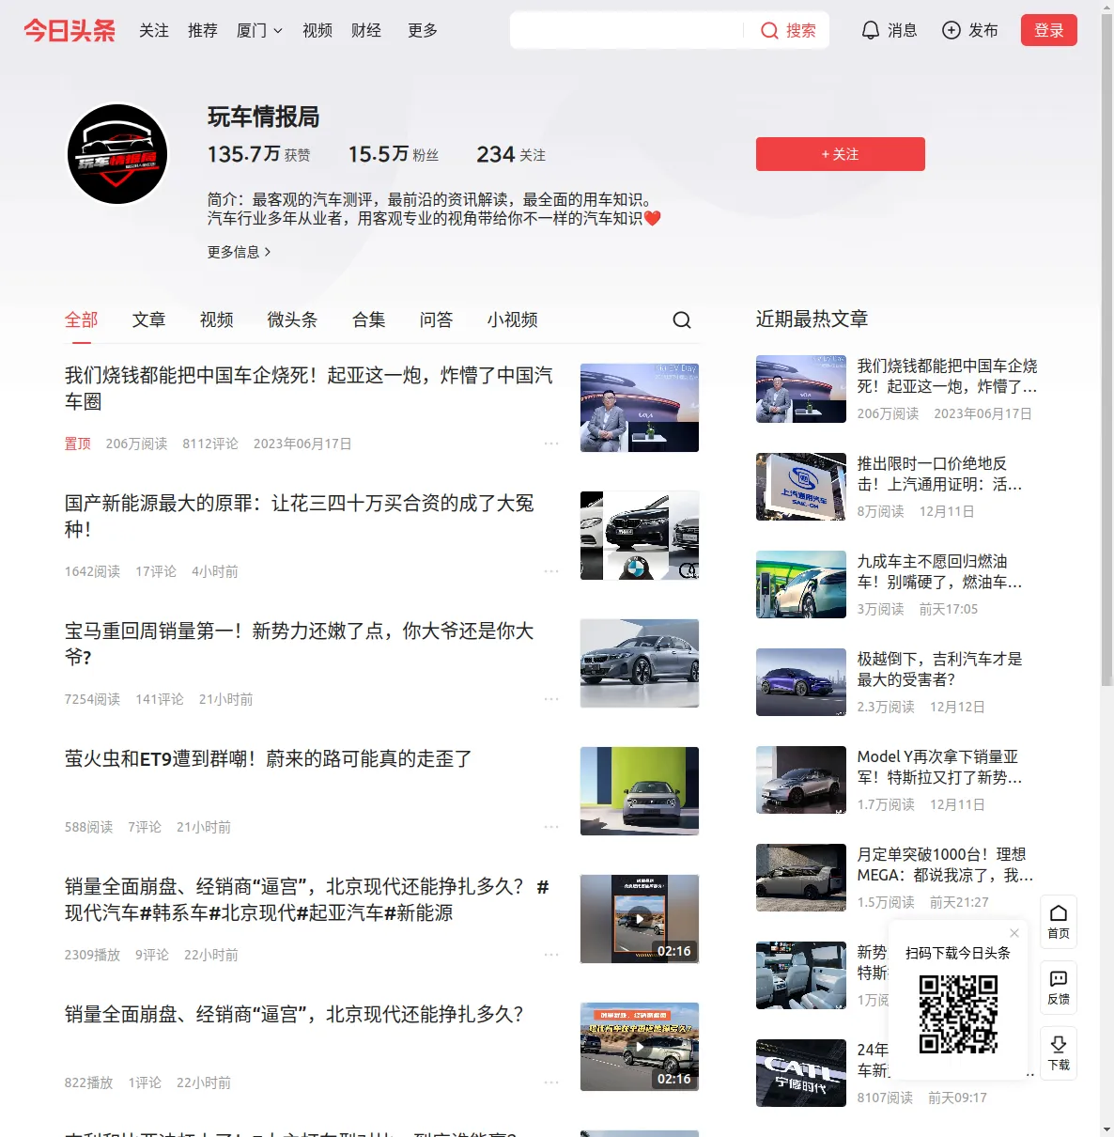Viewport: 1114px width, 1137px height.
Task: Click the 发布 plus icon
Action: point(952,30)
